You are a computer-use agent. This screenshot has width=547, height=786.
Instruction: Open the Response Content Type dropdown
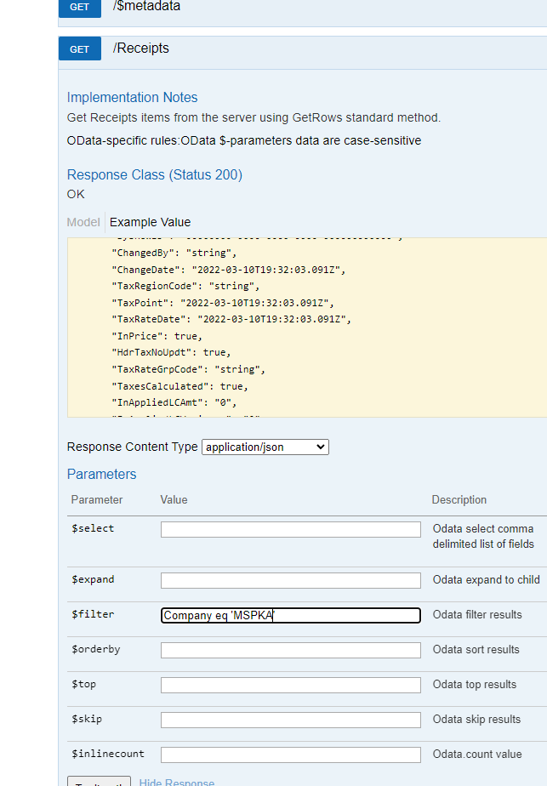pos(265,447)
